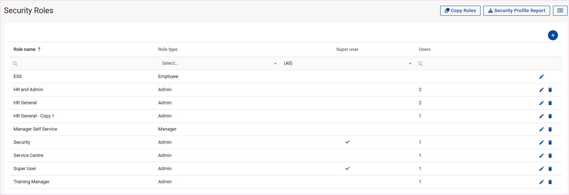Click the Super User row checkmark
Screen dimensions: 569x195
347,168
